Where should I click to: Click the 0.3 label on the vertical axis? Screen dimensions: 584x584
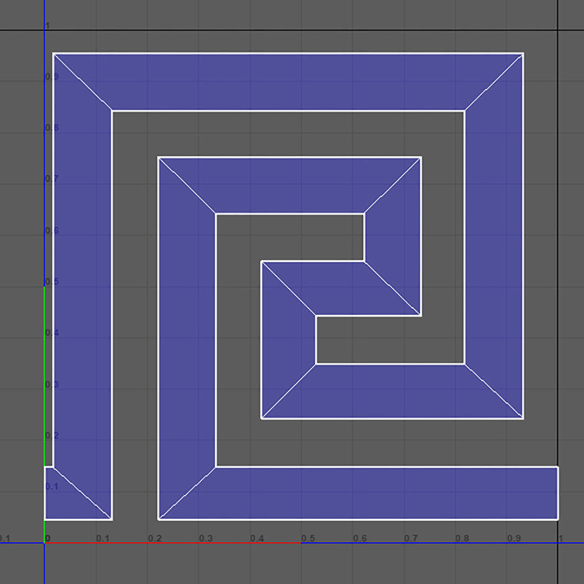52,384
